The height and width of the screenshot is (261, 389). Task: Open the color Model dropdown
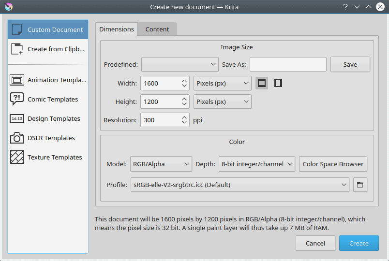click(161, 164)
